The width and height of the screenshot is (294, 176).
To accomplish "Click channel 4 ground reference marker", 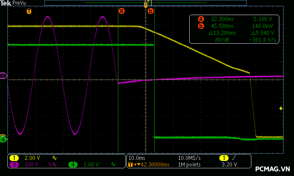I will 3,139.
